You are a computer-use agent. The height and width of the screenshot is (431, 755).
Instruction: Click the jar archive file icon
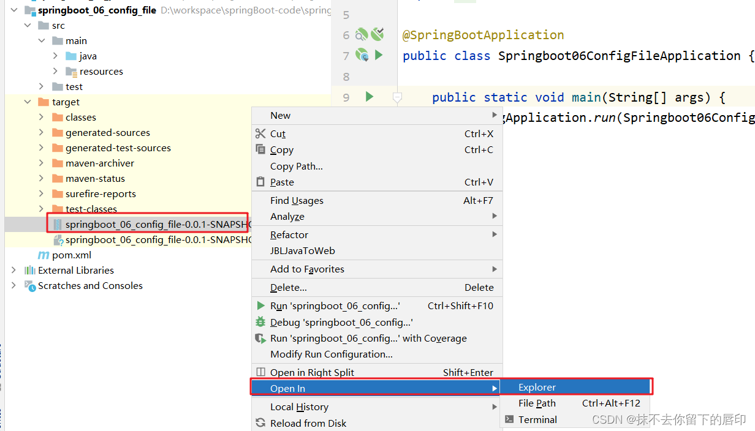(58, 224)
